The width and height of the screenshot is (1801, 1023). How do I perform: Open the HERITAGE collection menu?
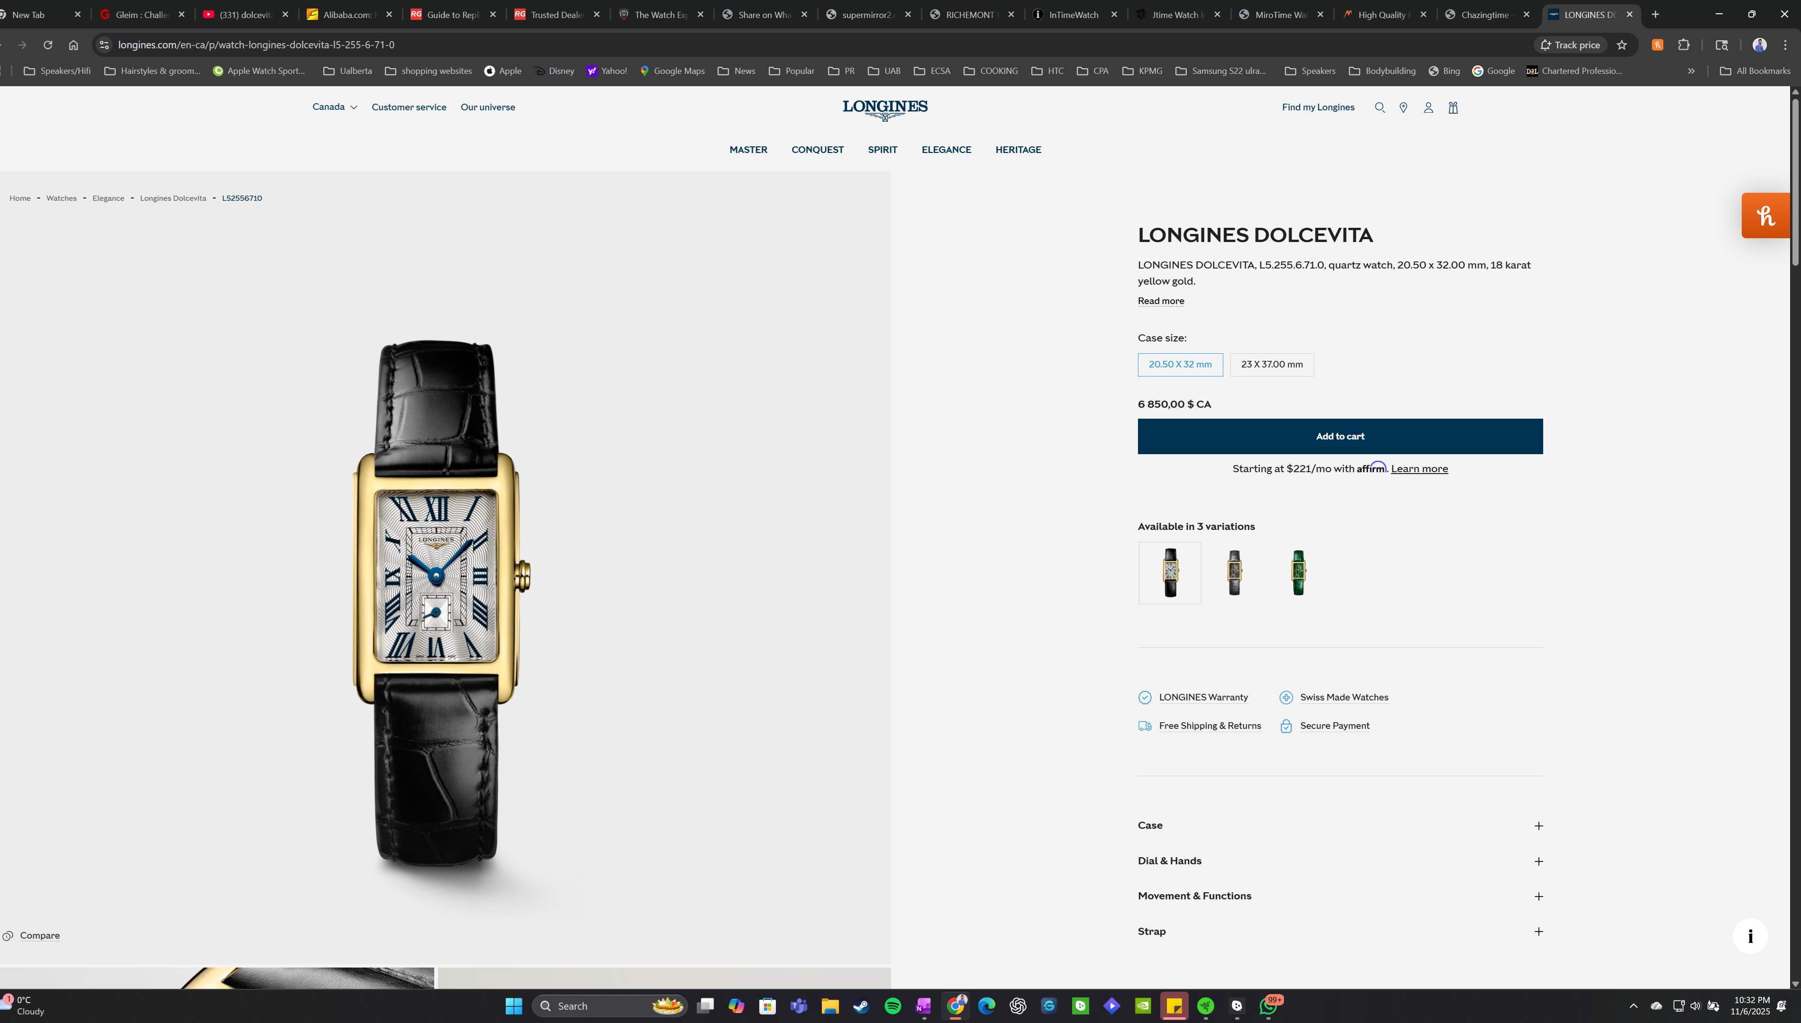pos(1018,150)
